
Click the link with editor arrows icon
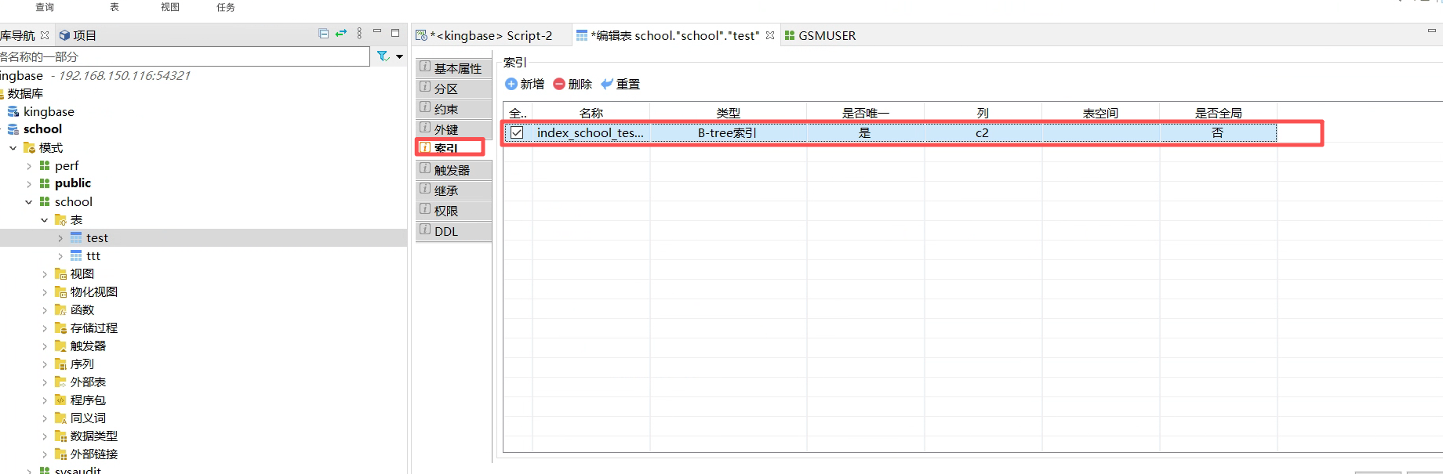(341, 33)
